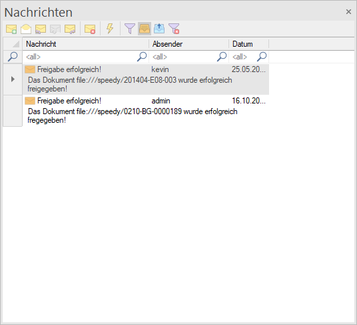357x325 pixels.
Task: Close the Nachrichten panel
Action: tap(348, 11)
